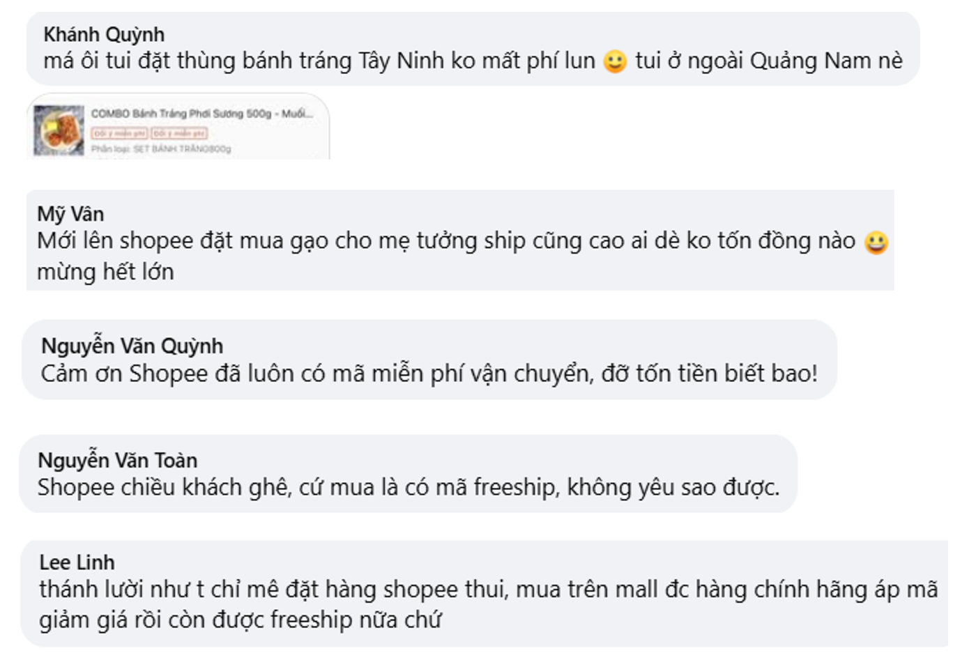Screen dimensions: 969x669
Task: Click commenter name Nguyễn Văn Toàn
Action: click(118, 460)
